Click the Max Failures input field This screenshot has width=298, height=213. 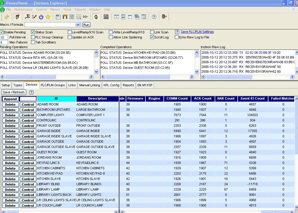[4, 42]
